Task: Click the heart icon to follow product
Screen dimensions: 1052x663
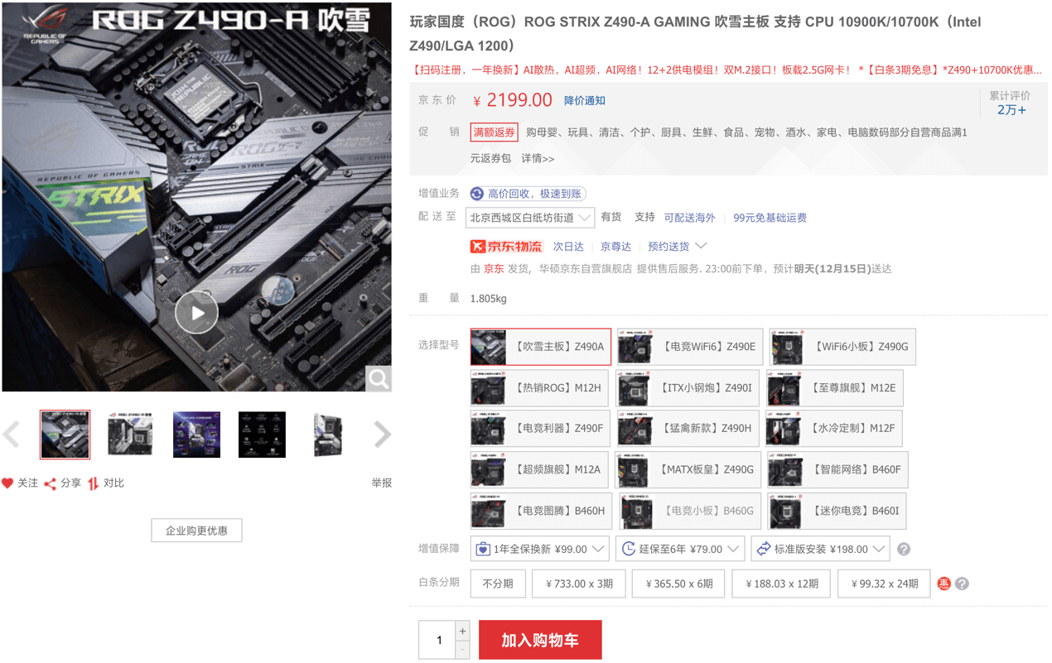Action: [7, 483]
